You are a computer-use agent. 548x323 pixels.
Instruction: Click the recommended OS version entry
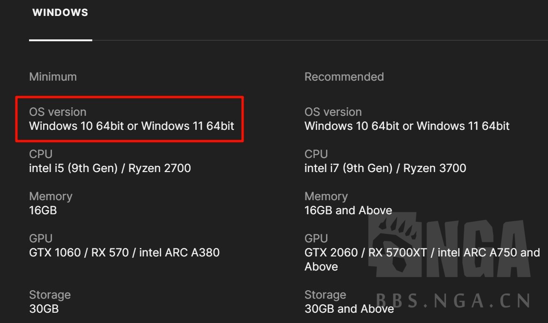(407, 126)
